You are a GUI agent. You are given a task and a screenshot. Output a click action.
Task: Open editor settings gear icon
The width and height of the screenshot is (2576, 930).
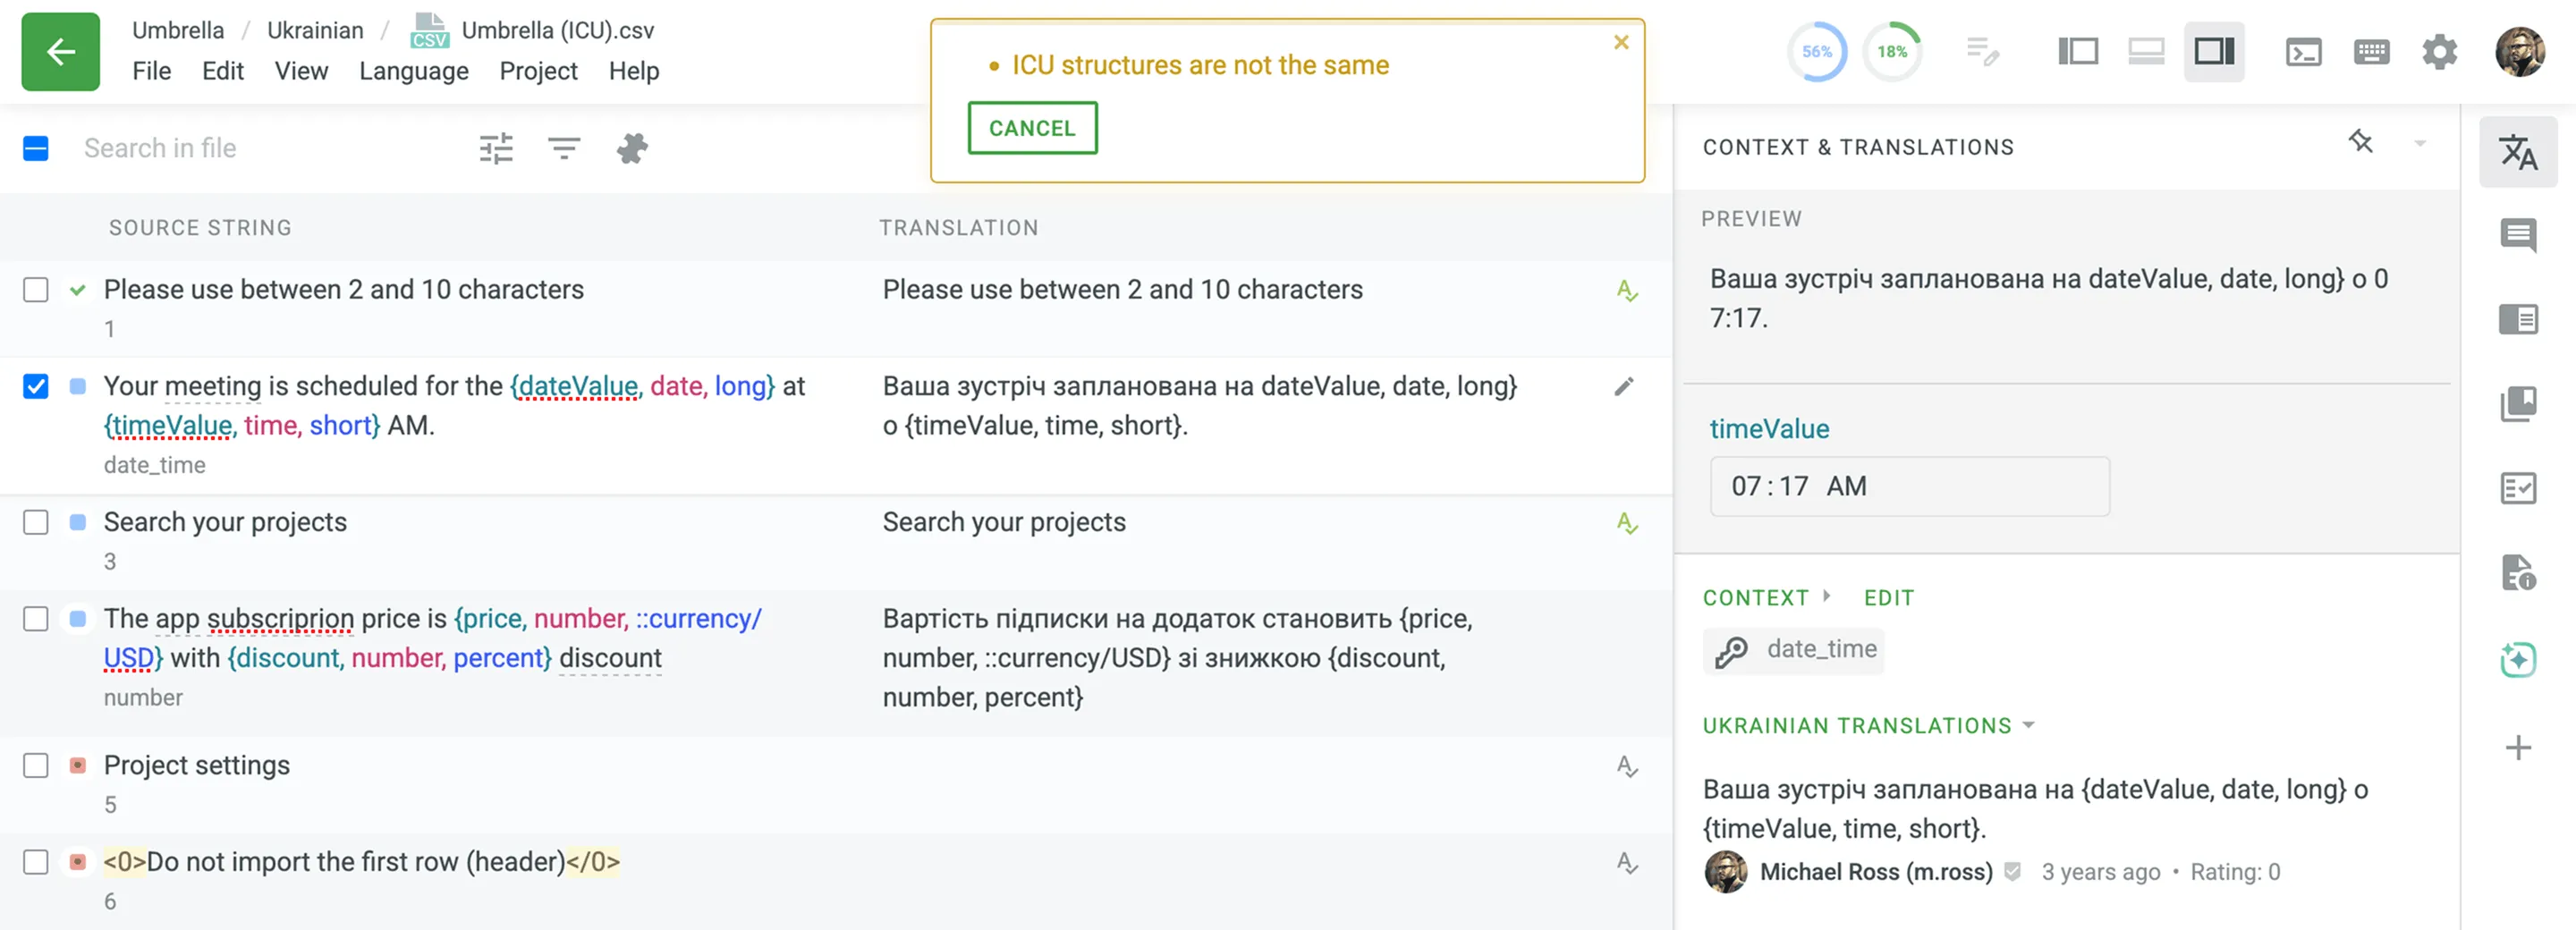[x=2439, y=52]
